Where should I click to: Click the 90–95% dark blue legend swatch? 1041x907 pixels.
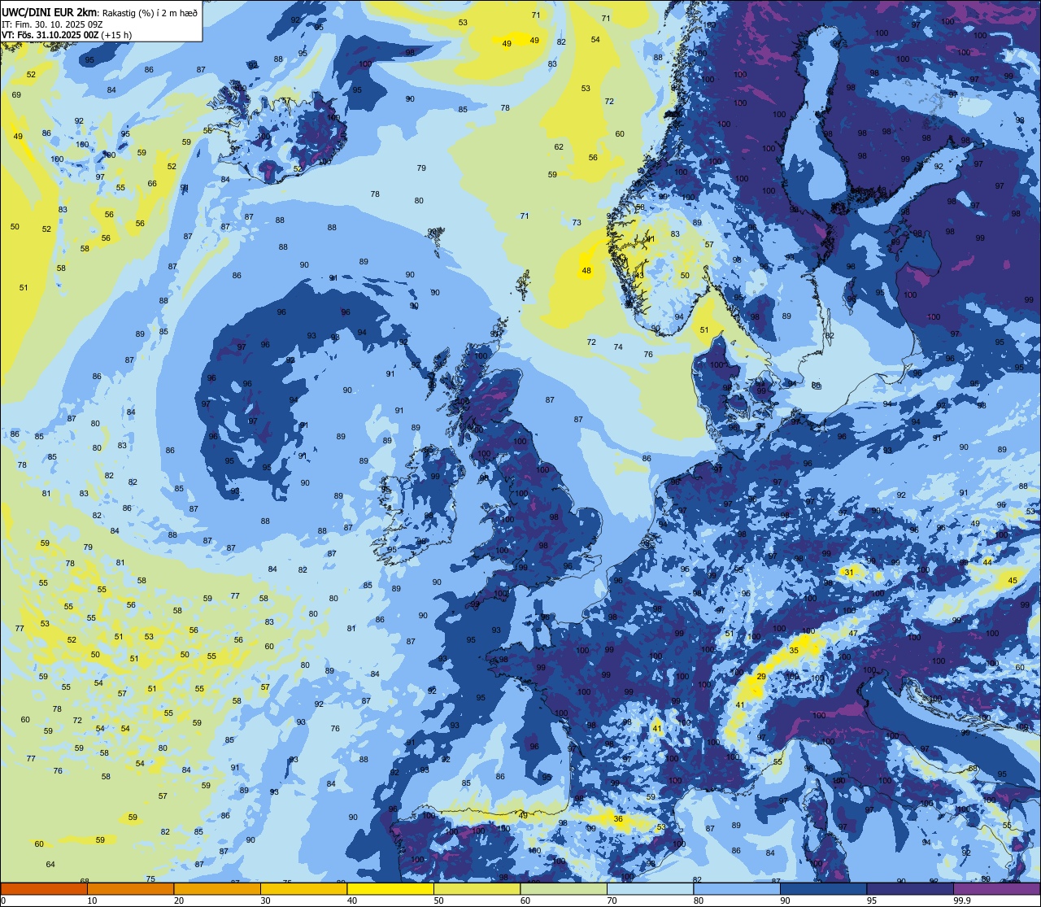tap(823, 888)
